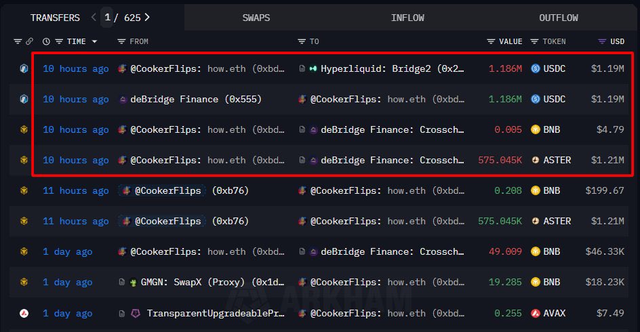Click the TransparentUpgradeable proxy logo icon
The width and height of the screenshot is (640, 332).
pyautogui.click(x=136, y=313)
